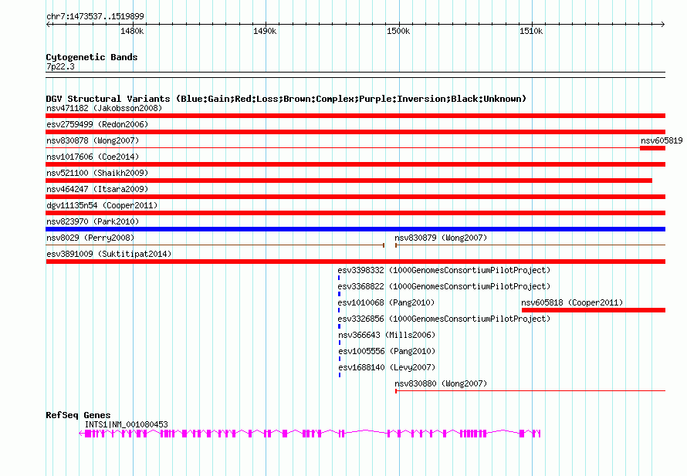Click the red bar under nsv464247
The width and height of the screenshot is (687, 476).
pos(355,197)
